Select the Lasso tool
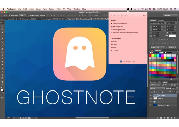The height and width of the screenshot is (127, 179). tap(2, 29)
